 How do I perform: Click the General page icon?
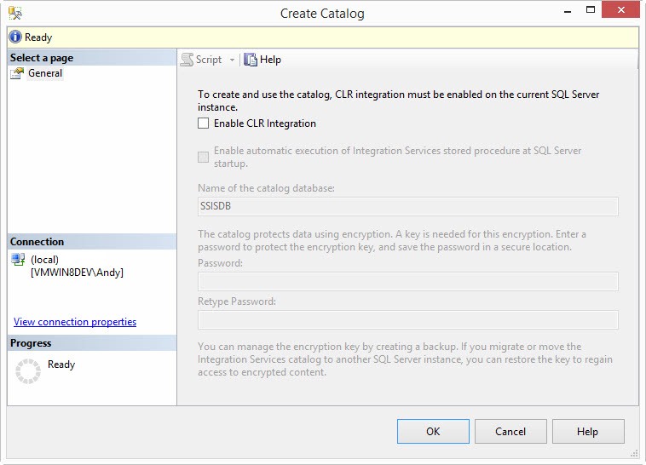click(17, 73)
